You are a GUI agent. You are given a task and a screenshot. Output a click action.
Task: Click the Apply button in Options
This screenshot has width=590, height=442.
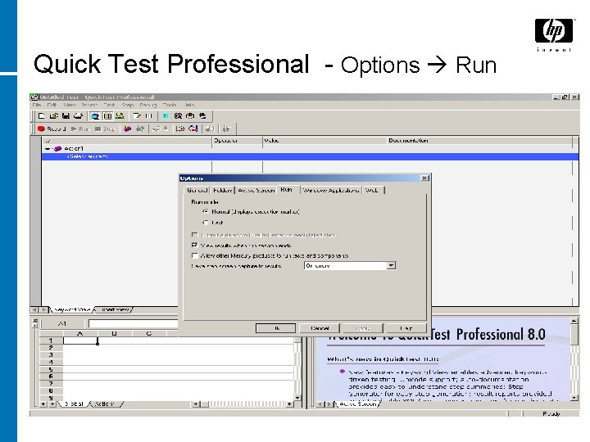click(363, 328)
